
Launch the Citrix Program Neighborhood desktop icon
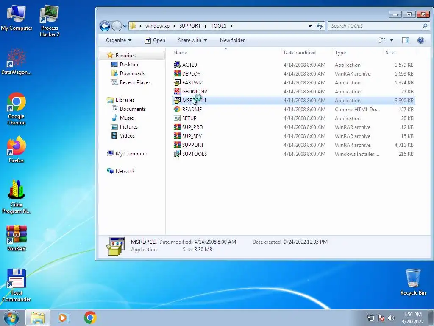point(17,197)
